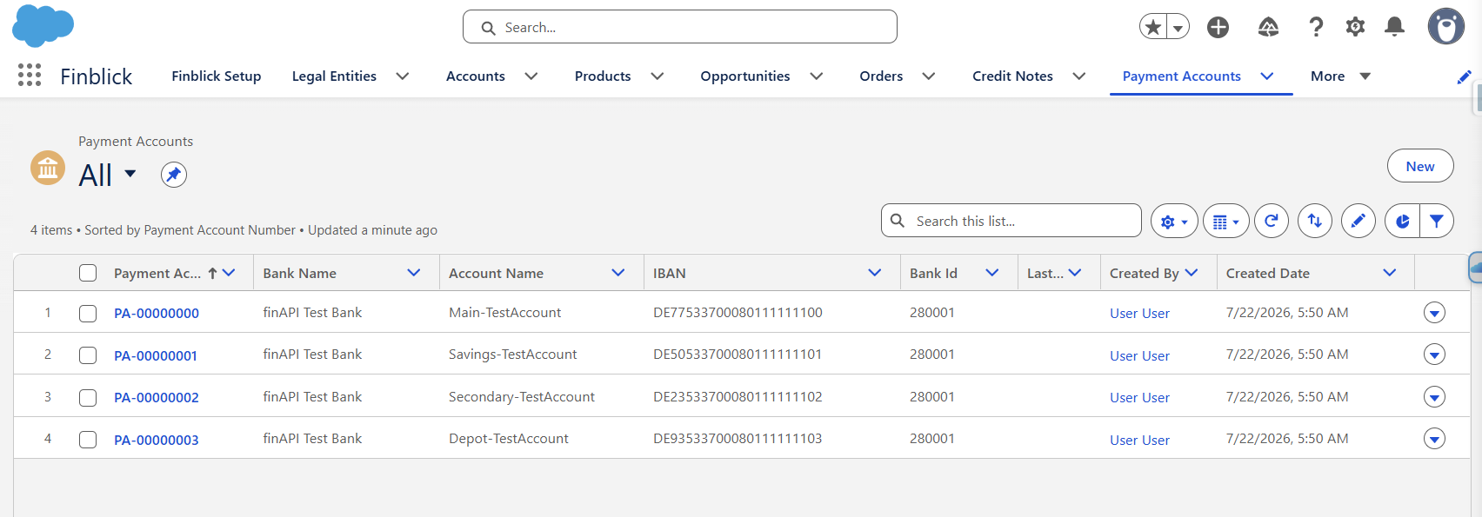Click the Salesforce cloud logo
The height and width of the screenshot is (517, 1482).
point(43,25)
